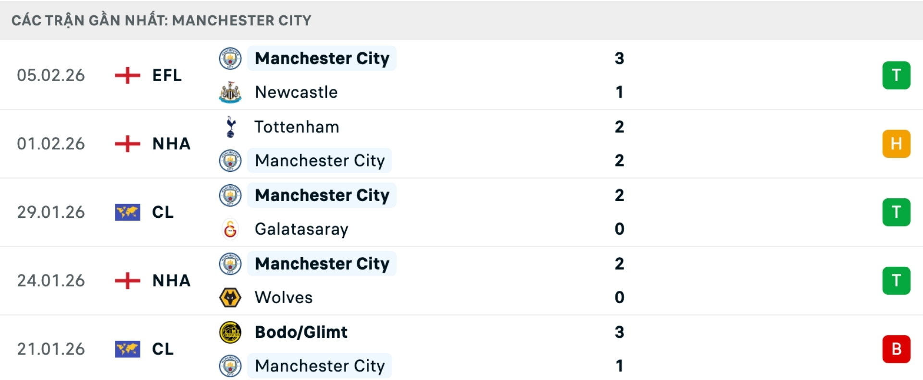Click the Bodo/Glimt club logo
This screenshot has width=923, height=380.
click(x=230, y=332)
